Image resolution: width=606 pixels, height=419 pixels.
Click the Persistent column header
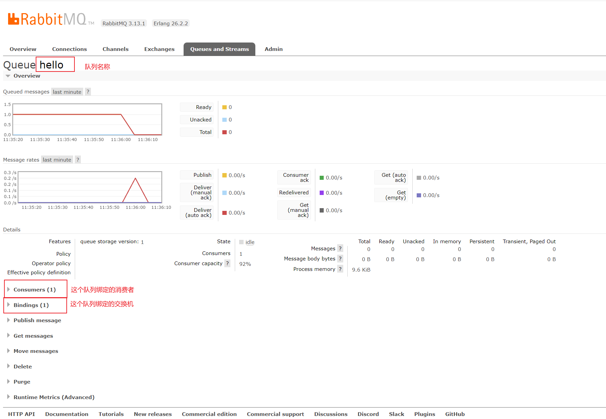tap(482, 242)
